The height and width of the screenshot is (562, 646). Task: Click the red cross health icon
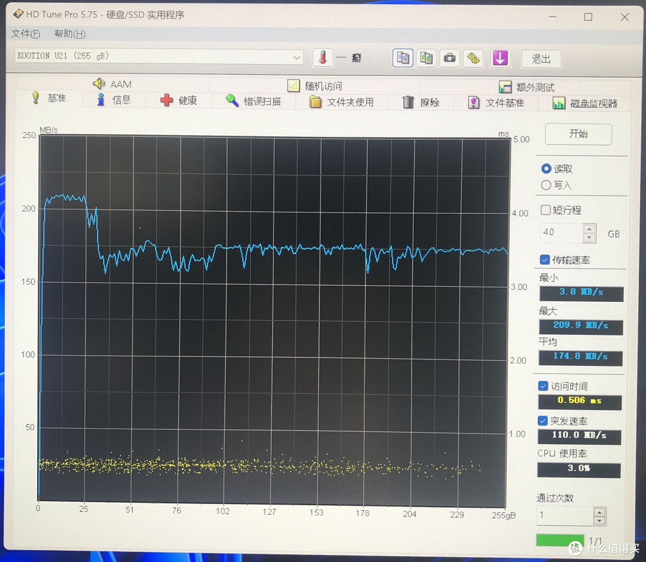[166, 100]
